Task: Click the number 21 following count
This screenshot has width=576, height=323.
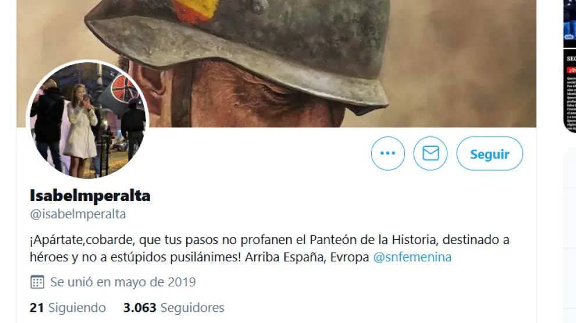Action: [37, 307]
